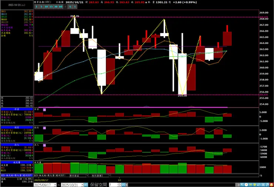Image resolution: width=274 pixels, height=187 pixels.
Task: Open the start date 2025/09/17 dropdown
Action: click(55, 185)
